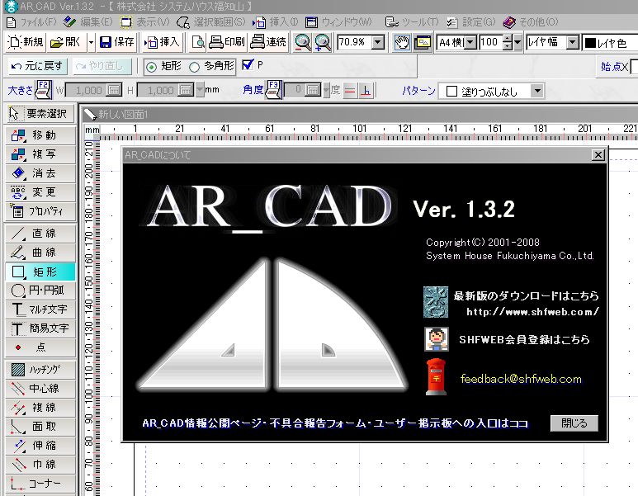Click the 保存 save button

(x=117, y=42)
